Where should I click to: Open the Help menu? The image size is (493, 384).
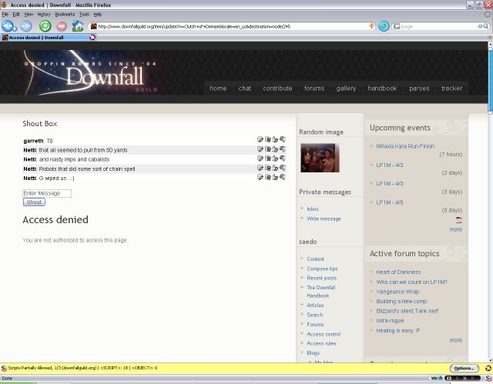(x=98, y=15)
